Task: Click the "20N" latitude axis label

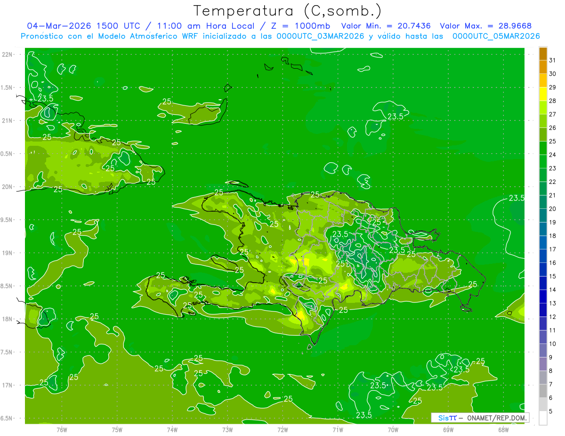Action: (8, 187)
